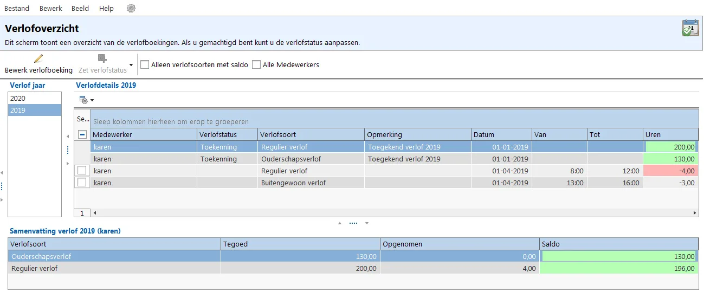Select year 2020 in Verlof jaar list
Image resolution: width=704 pixels, height=292 pixels.
coord(35,99)
